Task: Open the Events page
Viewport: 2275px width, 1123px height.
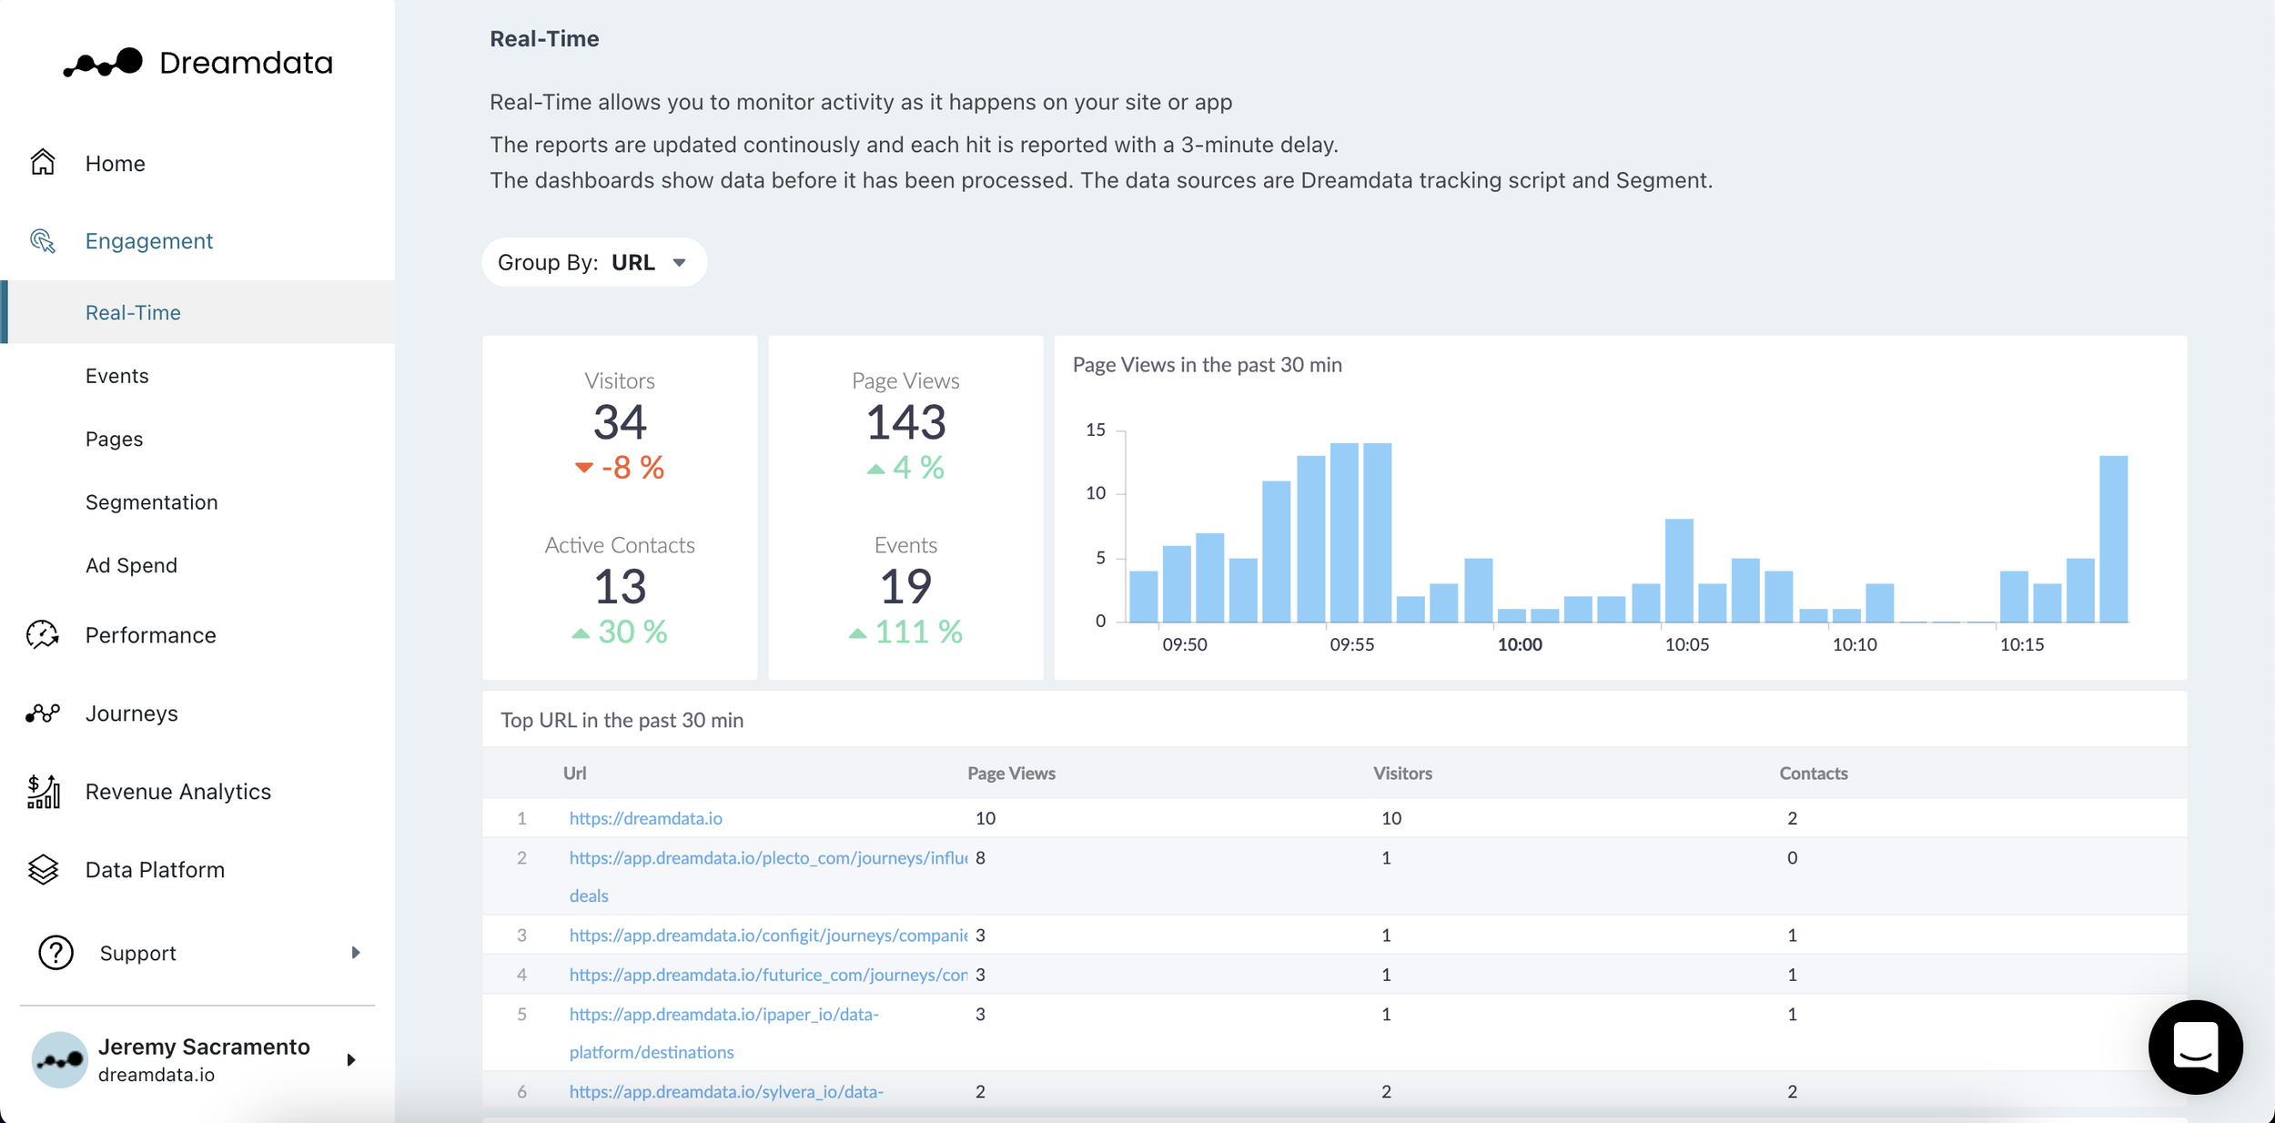Action: (x=116, y=375)
